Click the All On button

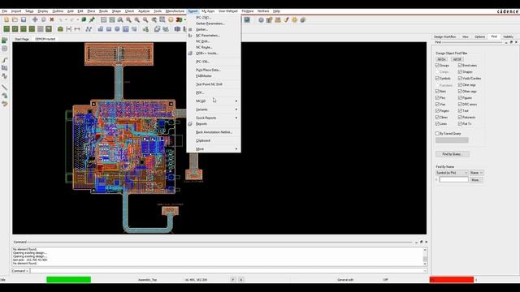click(x=441, y=59)
